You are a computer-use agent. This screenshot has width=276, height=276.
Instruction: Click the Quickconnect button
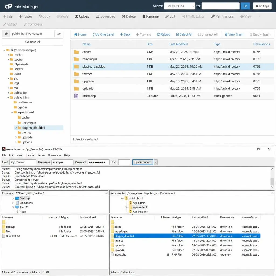143,162
